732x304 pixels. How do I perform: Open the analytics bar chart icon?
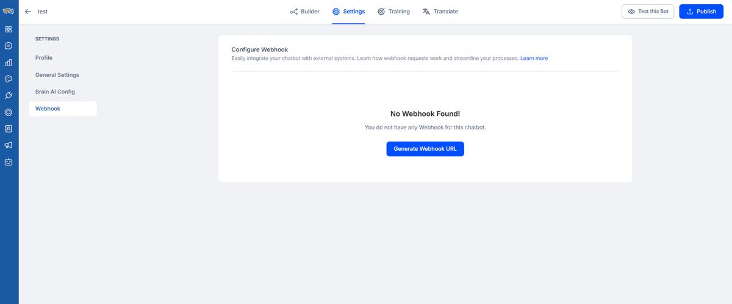9,62
